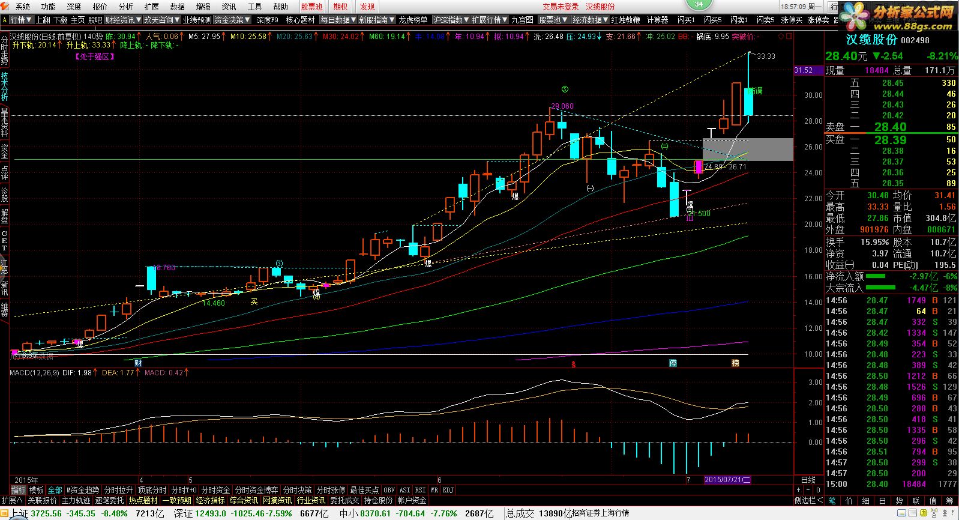Click the 榜 marker on chart bottom
Screen dimensions: 959x520
pyautogui.click(x=735, y=363)
